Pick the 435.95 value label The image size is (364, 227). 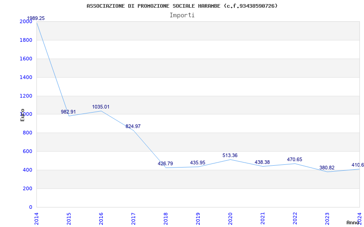click(198, 163)
